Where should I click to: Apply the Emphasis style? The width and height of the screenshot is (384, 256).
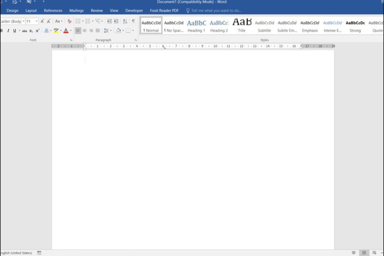click(310, 26)
